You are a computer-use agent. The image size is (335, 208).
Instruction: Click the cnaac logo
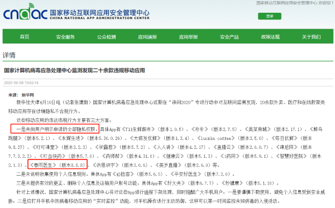(x=25, y=12)
